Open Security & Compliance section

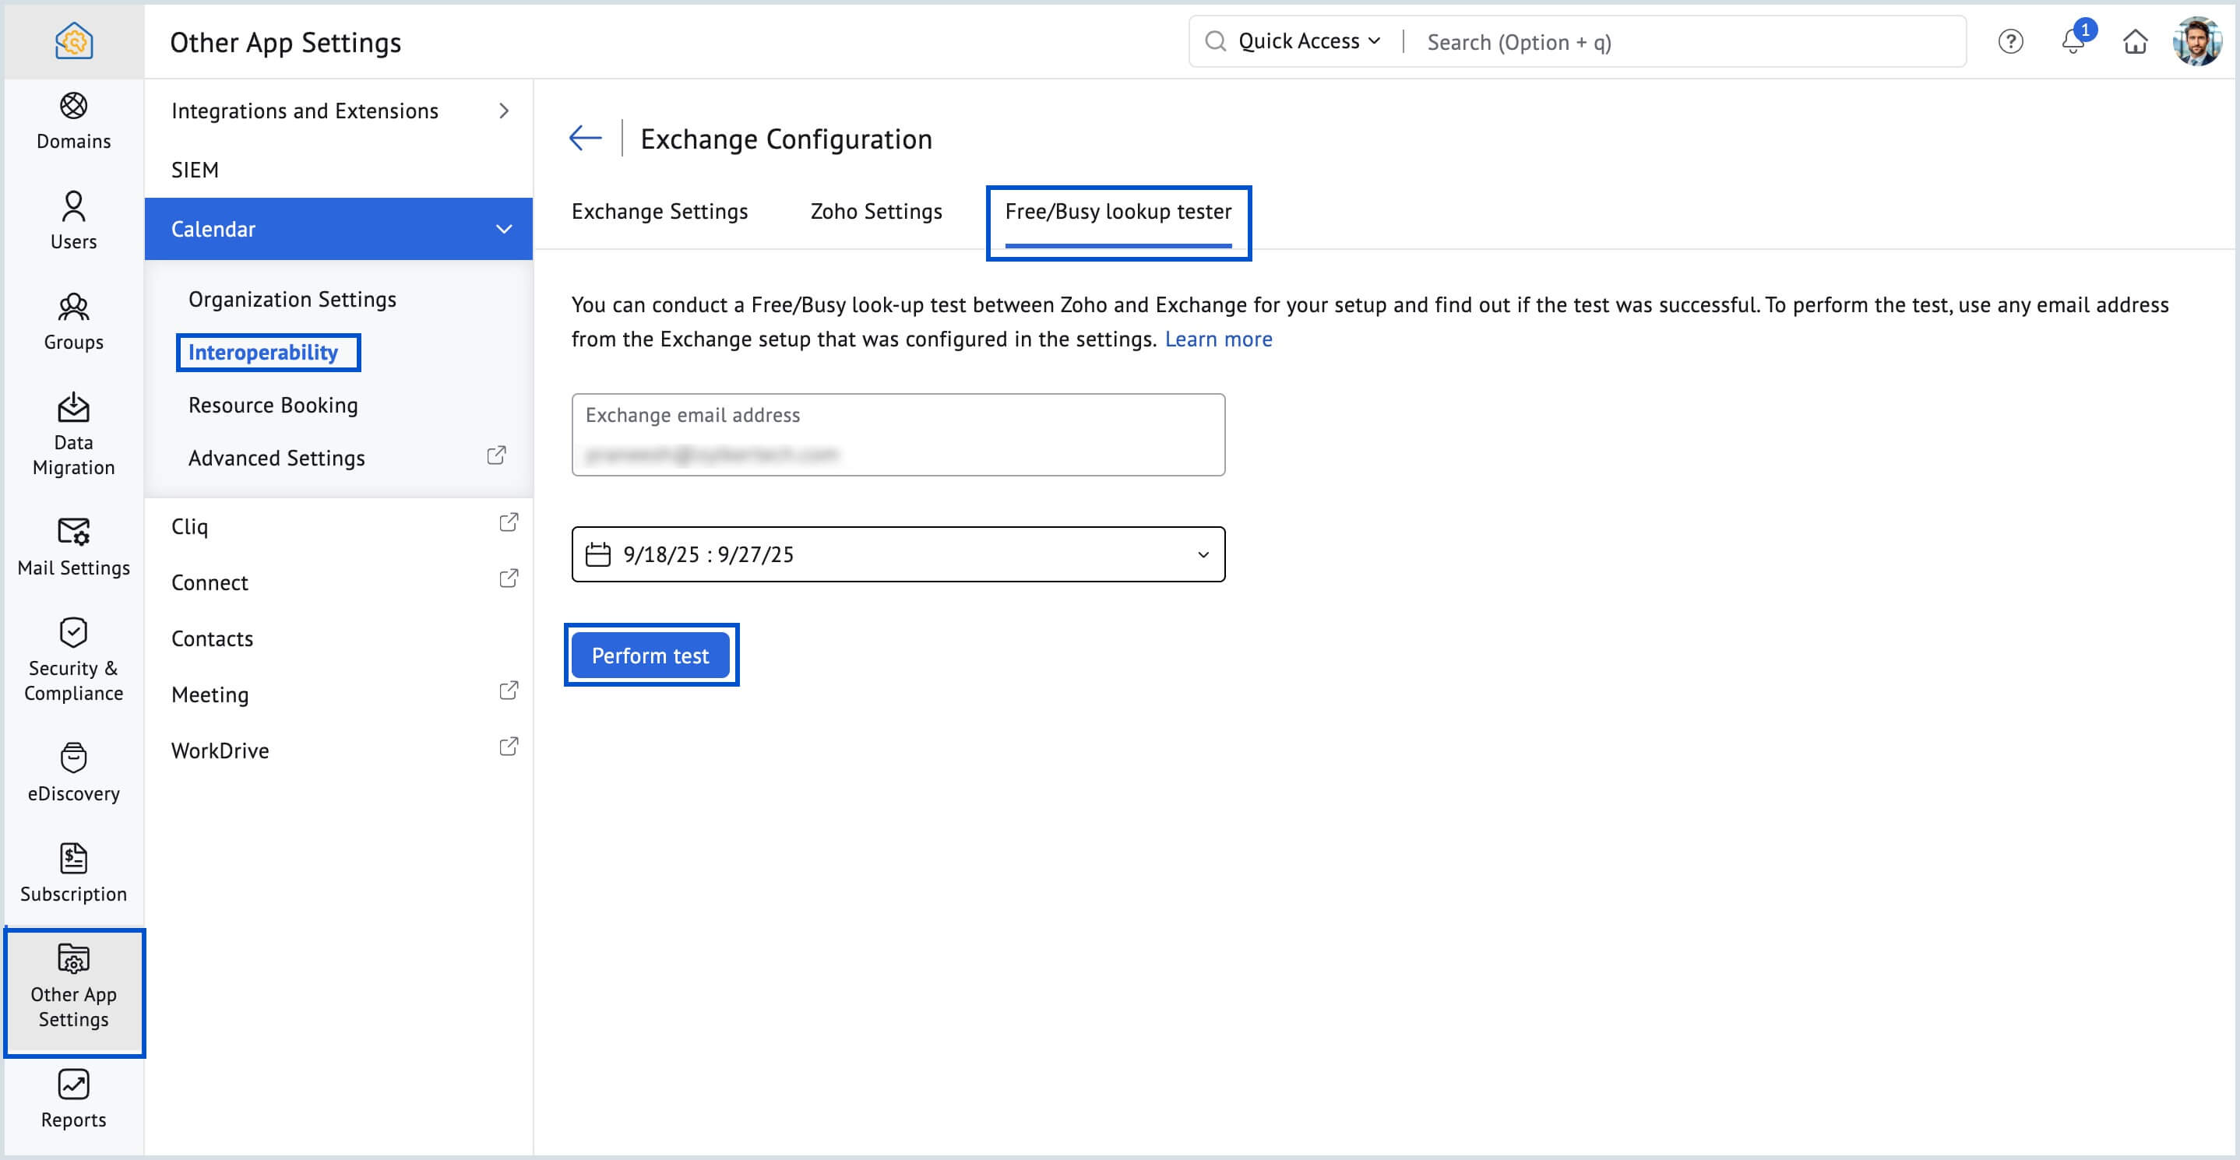73,659
